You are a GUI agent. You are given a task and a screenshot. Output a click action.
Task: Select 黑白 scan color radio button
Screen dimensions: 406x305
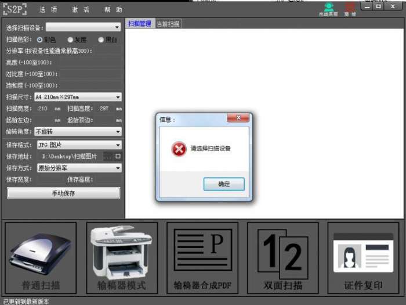point(101,40)
